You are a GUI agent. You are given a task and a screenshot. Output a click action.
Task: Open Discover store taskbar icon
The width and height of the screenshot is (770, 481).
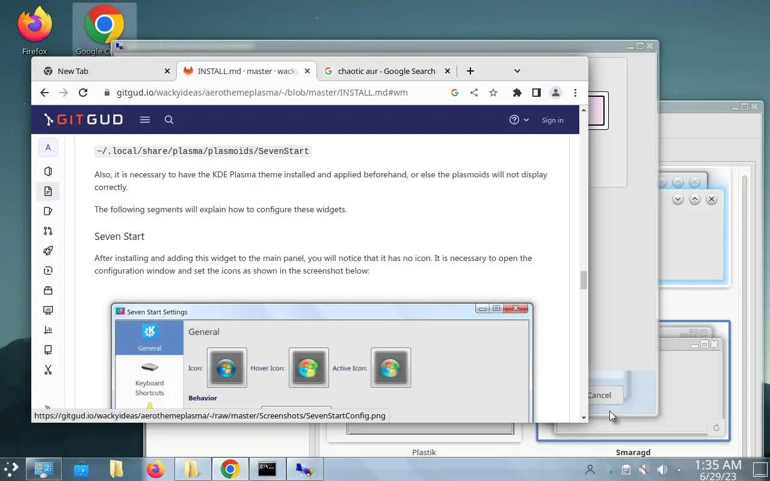(81, 469)
